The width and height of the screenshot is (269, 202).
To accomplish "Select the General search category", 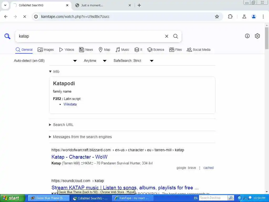I will (x=24, y=50).
